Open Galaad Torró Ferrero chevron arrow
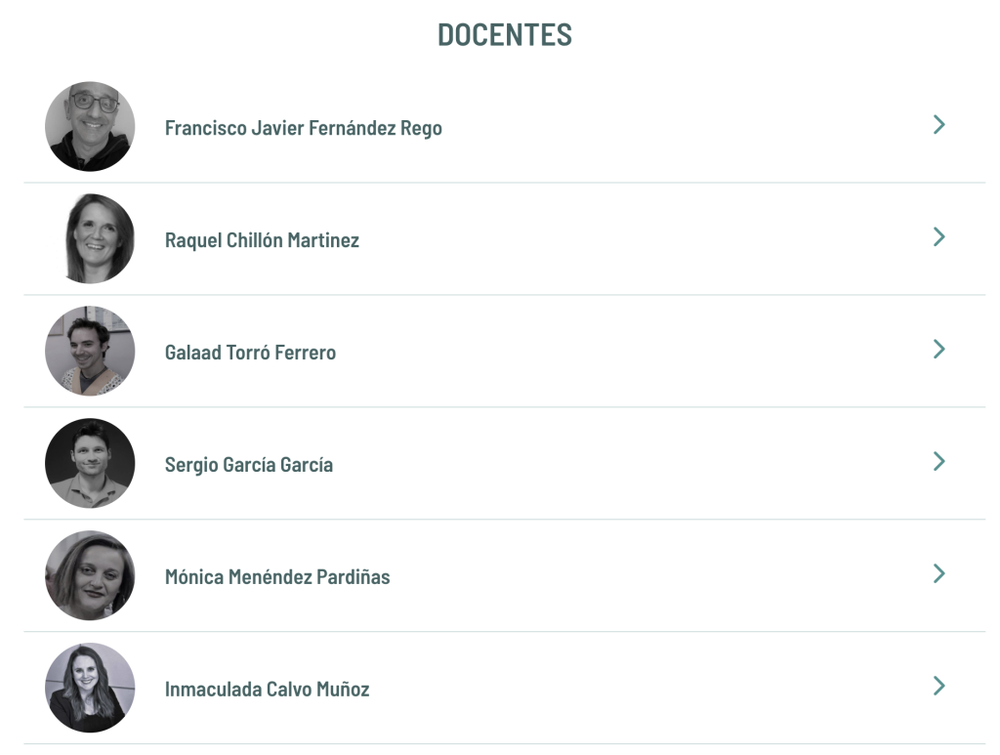 pyautogui.click(x=938, y=350)
